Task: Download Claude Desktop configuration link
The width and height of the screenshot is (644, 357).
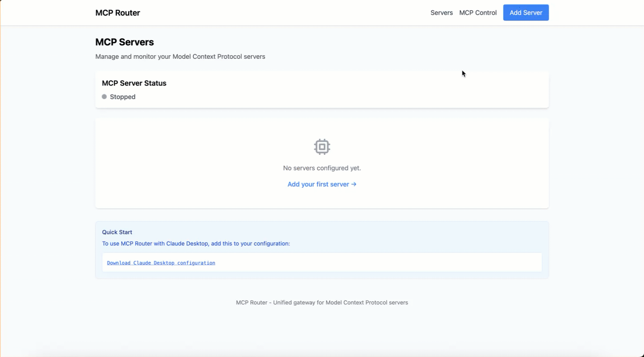Action: (x=161, y=263)
